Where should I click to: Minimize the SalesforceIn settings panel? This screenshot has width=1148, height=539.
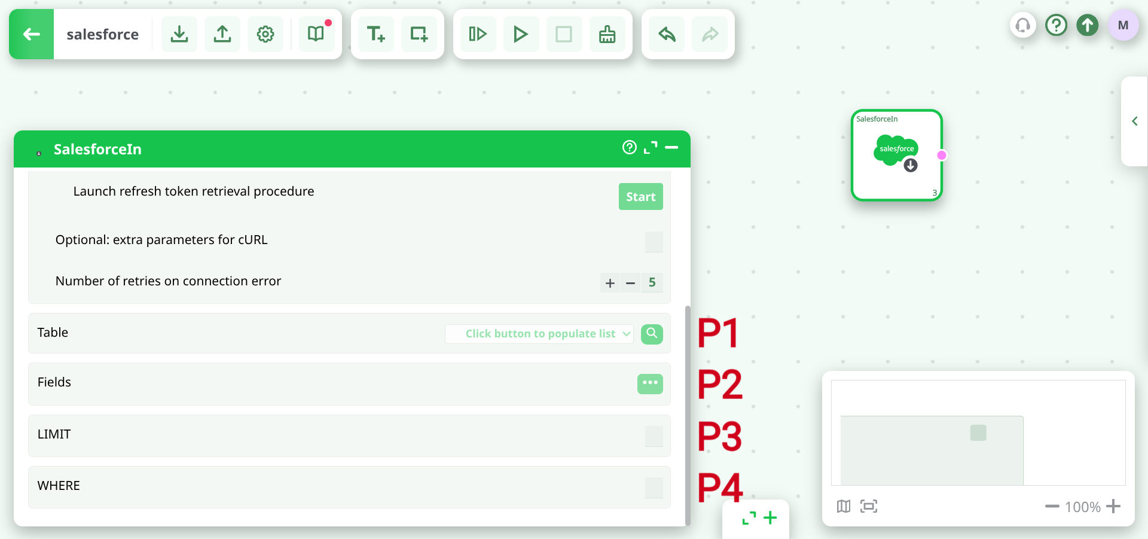pos(671,147)
